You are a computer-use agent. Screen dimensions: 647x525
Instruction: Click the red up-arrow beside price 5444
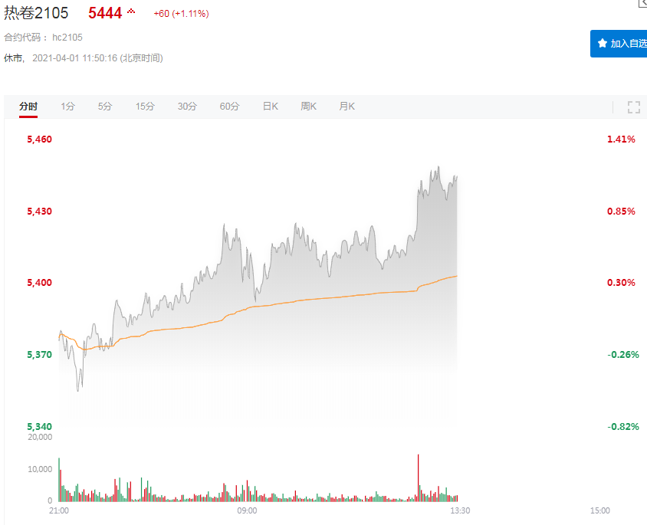[131, 11]
